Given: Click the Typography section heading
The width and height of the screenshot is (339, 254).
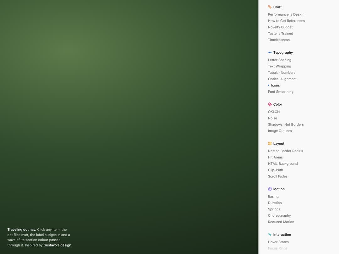Looking at the screenshot, I should [x=283, y=52].
